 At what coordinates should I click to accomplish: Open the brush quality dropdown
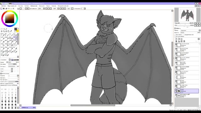(18, 76)
